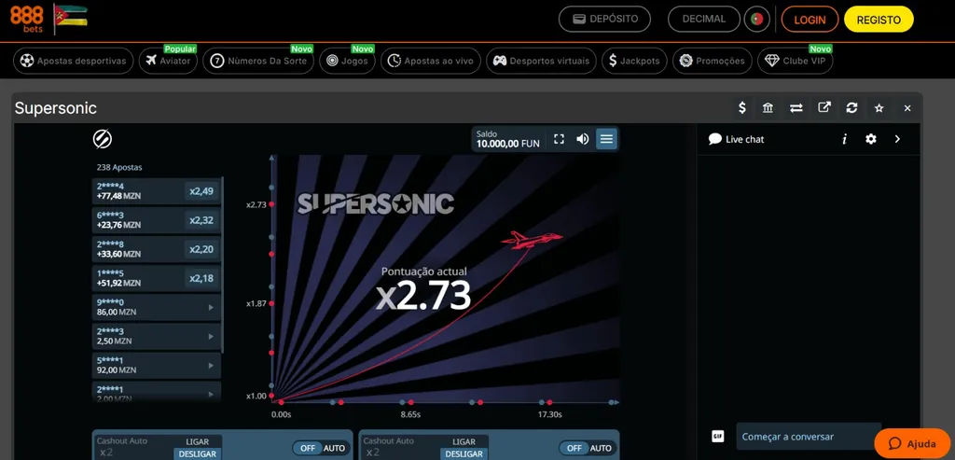This screenshot has height=460, width=955.
Task: Click the game provider logo icon
Action: pyautogui.click(x=103, y=139)
